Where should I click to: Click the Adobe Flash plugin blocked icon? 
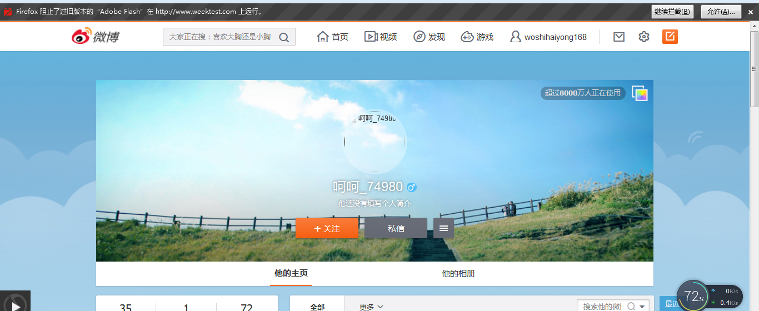coord(8,11)
